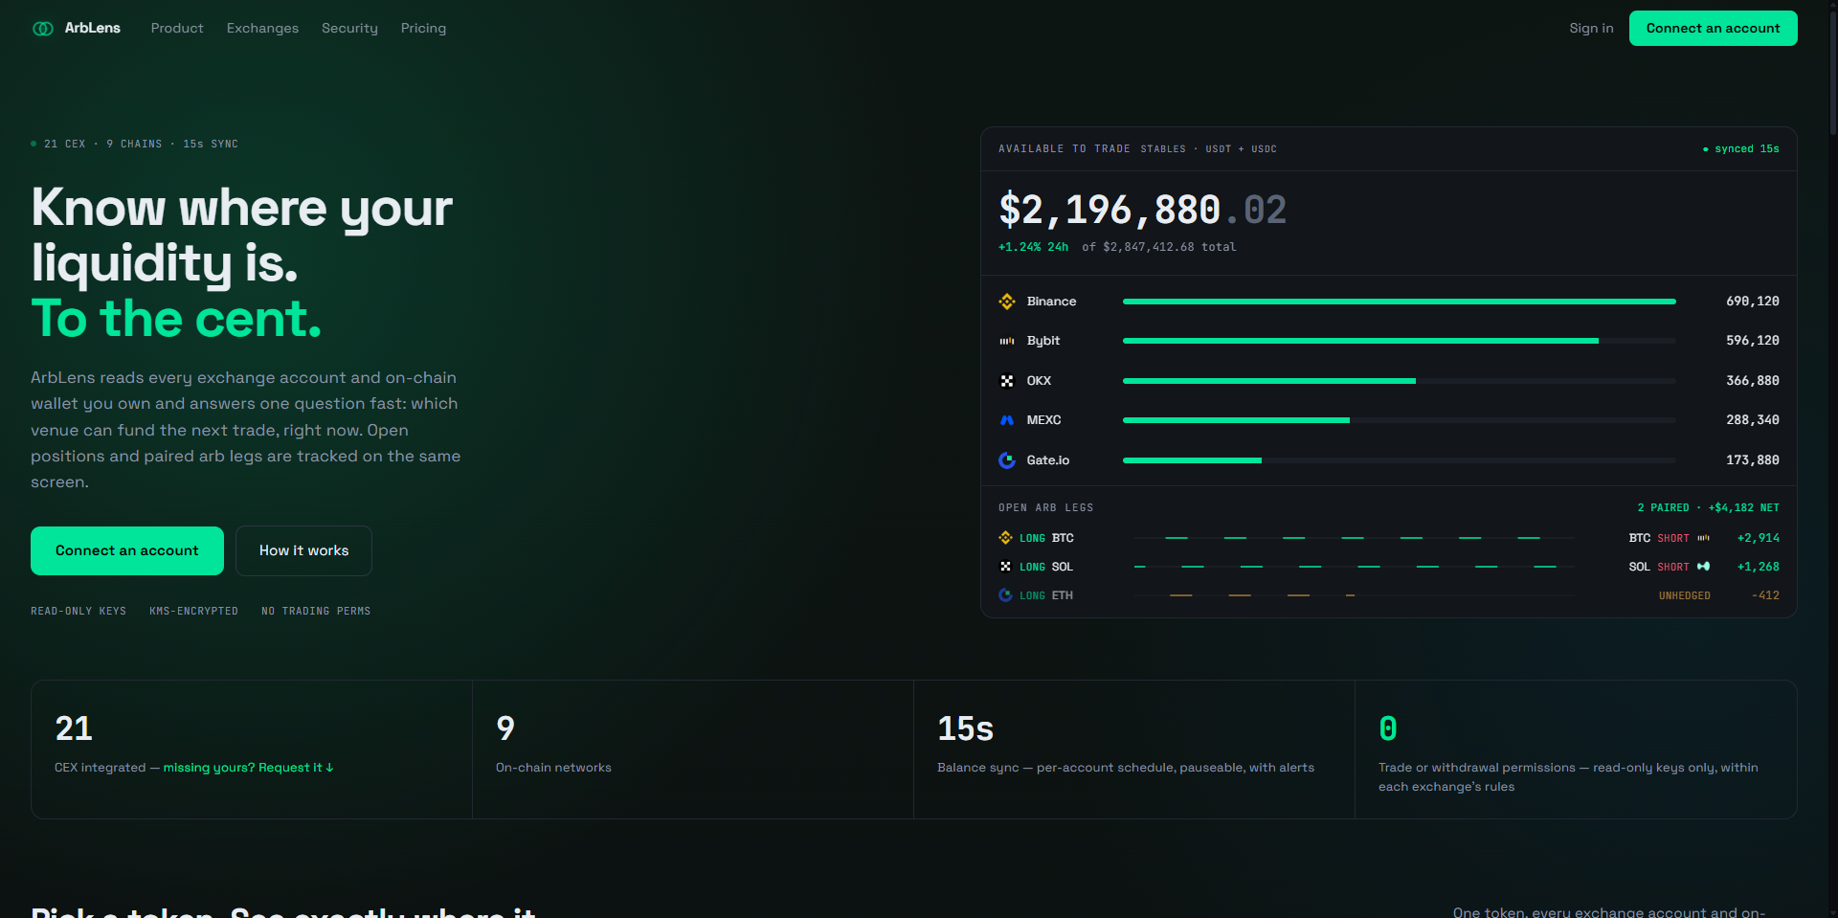The image size is (1838, 918).
Task: Follow the "missing yours? Request it" link
Action: pyautogui.click(x=249, y=768)
